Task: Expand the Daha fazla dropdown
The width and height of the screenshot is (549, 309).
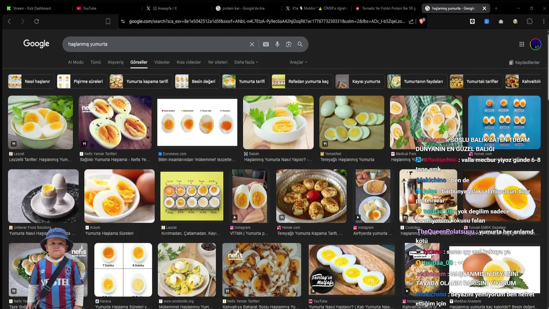Action: (x=246, y=62)
